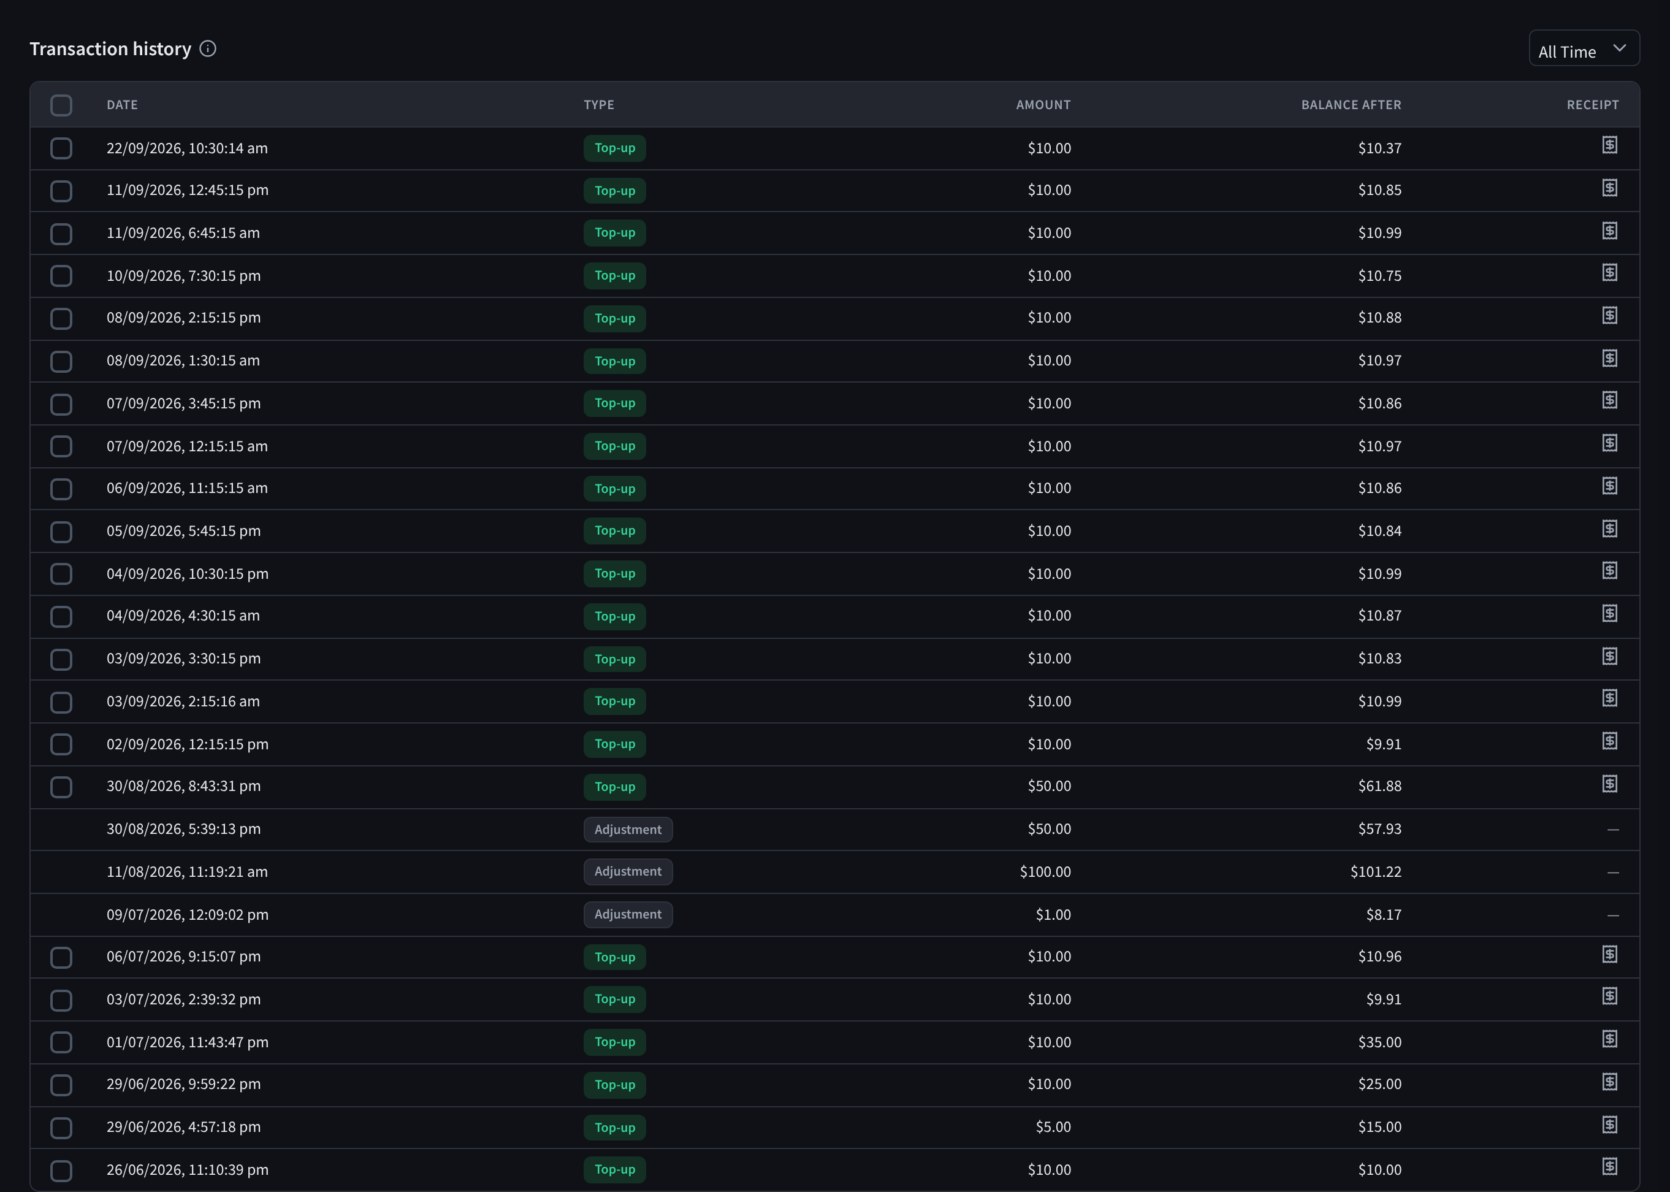The height and width of the screenshot is (1192, 1670).
Task: Open receipt for 11/09/2026 6:45:15 am top-up
Action: [x=1609, y=231]
